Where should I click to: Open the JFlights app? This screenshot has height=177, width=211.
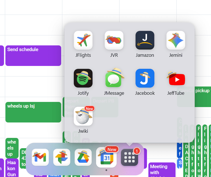click(83, 40)
